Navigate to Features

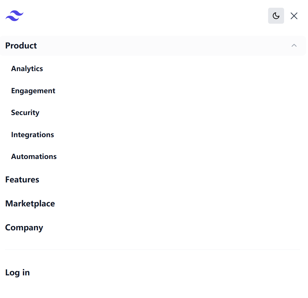22,180
